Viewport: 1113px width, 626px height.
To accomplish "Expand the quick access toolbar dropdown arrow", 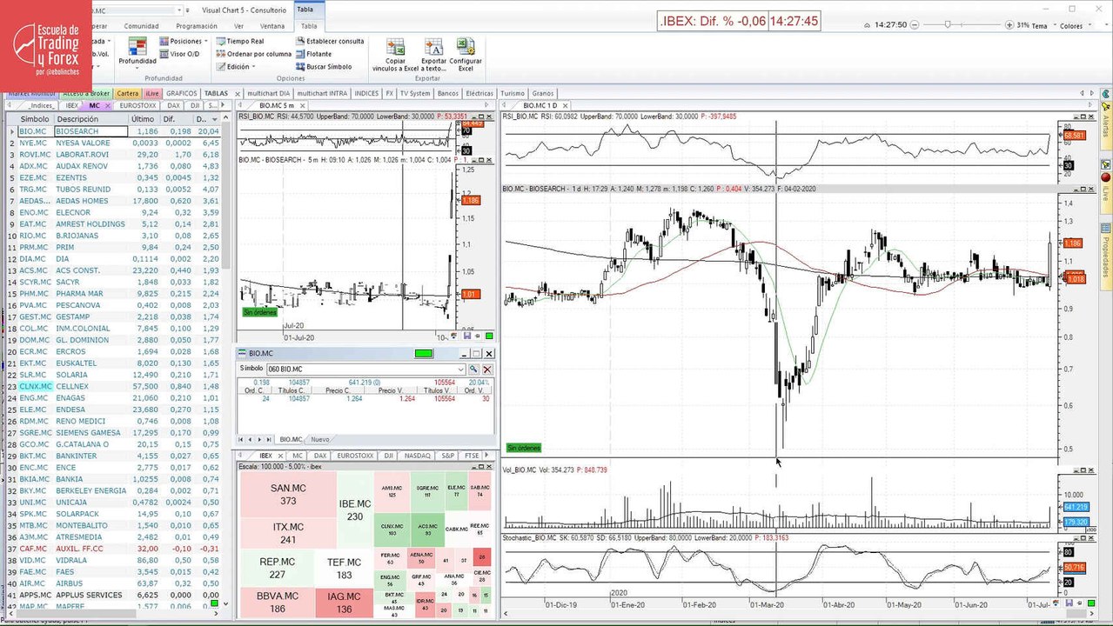I will pyautogui.click(x=189, y=10).
